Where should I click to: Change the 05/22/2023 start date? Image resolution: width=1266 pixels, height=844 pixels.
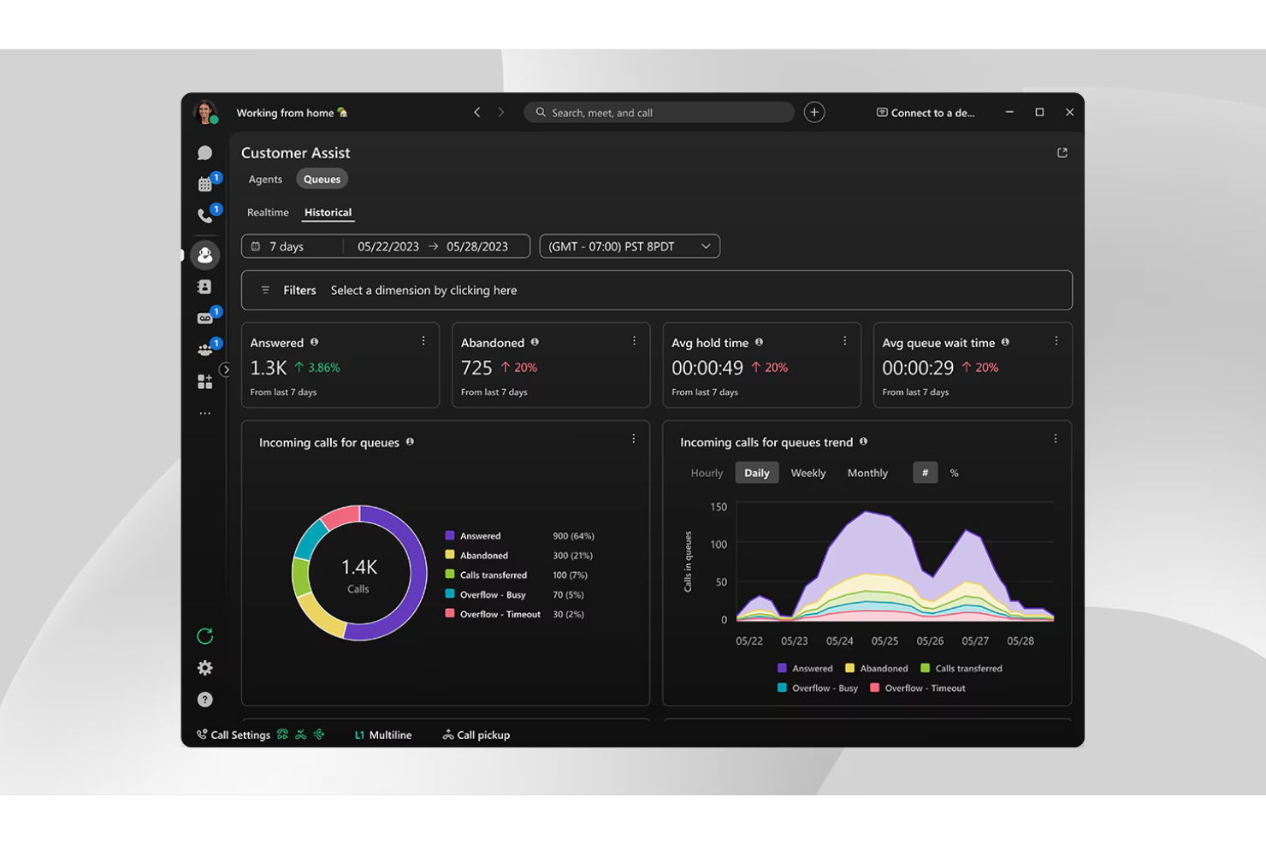click(387, 246)
